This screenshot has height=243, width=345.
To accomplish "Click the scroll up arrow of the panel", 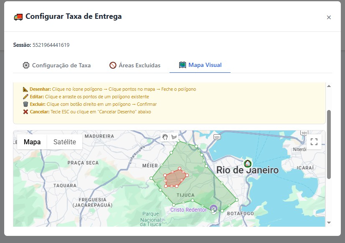I will 329,86.
